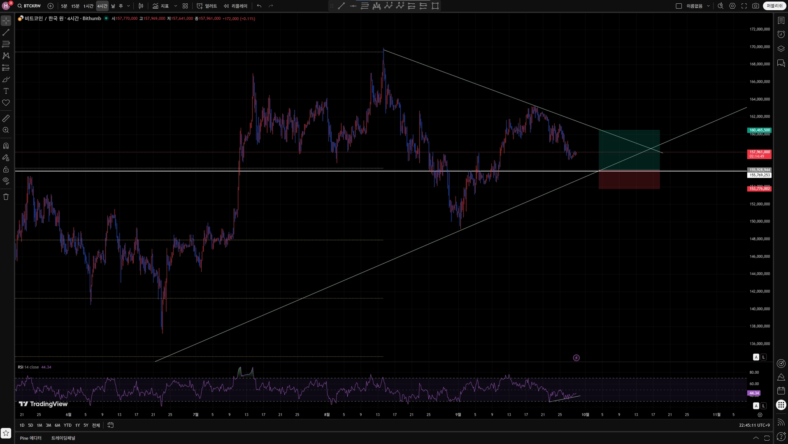Open the 트레이딩패널 tab
Screen dimensions: 788x444
tap(63, 438)
